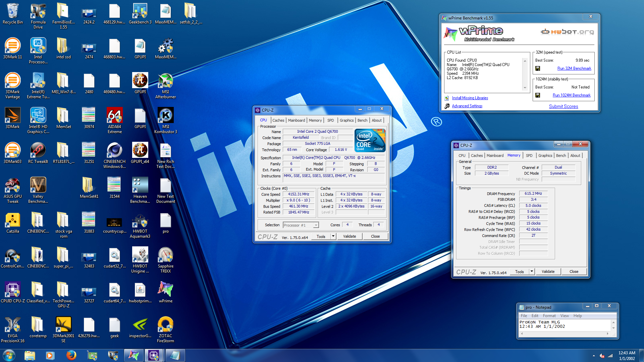Open the File menu in Notepad
The width and height of the screenshot is (644, 362).
point(524,316)
